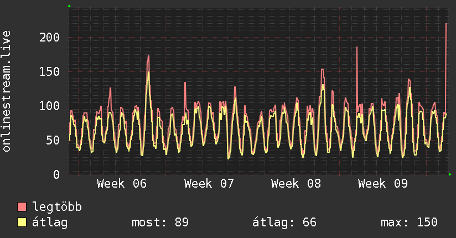Click the green arrow atop the y-axis
The width and height of the screenshot is (456, 238).
(69, 6)
